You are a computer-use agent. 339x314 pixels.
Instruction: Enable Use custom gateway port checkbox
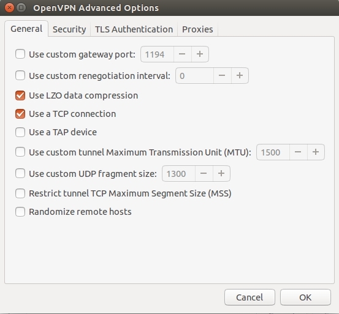coord(20,54)
